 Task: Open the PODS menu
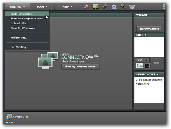(42, 7)
